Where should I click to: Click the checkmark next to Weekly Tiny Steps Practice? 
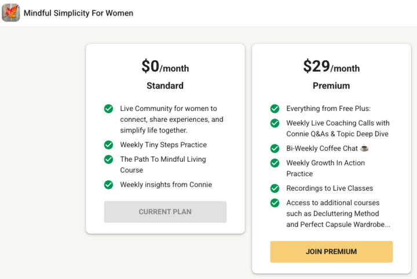108,145
